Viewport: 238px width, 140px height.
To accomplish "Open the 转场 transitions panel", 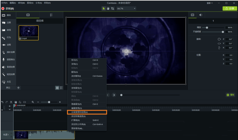I will (x=8, y=30).
